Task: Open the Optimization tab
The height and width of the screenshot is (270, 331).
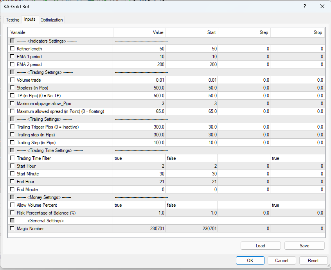Action: tap(51, 20)
